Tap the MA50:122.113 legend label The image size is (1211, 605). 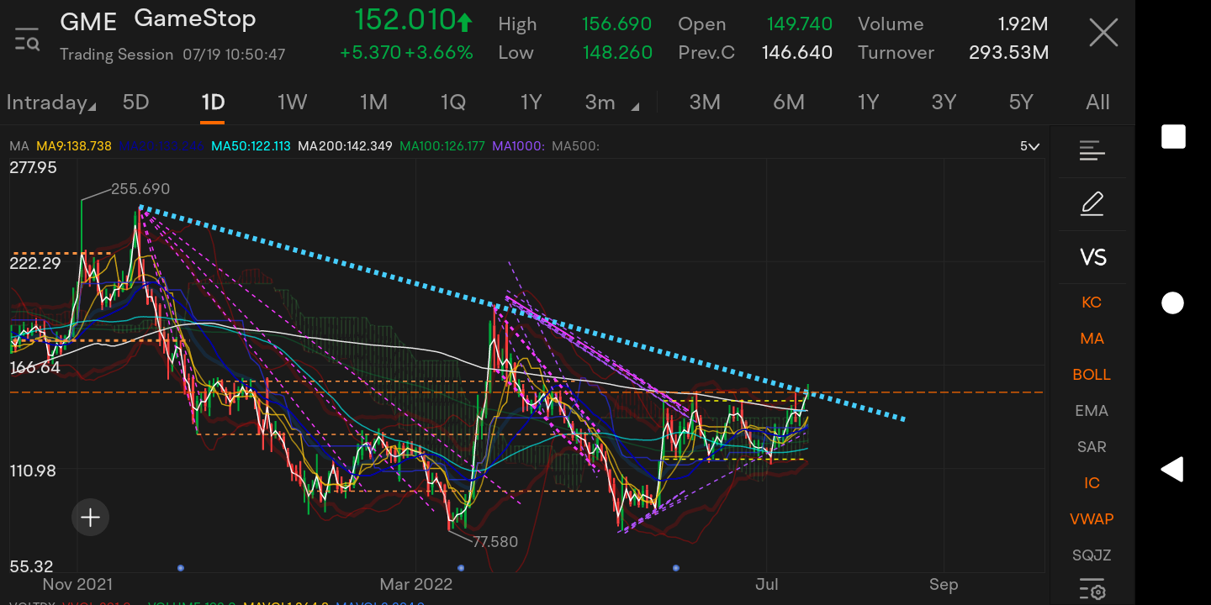251,146
